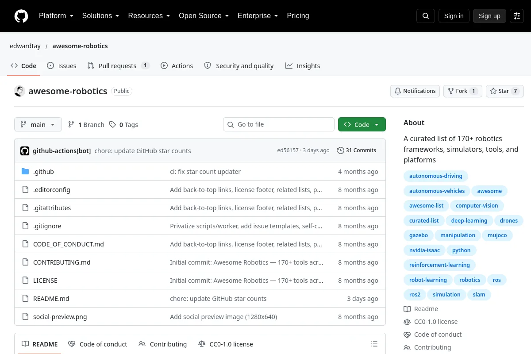The image size is (531, 354).
Task: Click the file icon beside .editorconfig
Action: tap(25, 190)
